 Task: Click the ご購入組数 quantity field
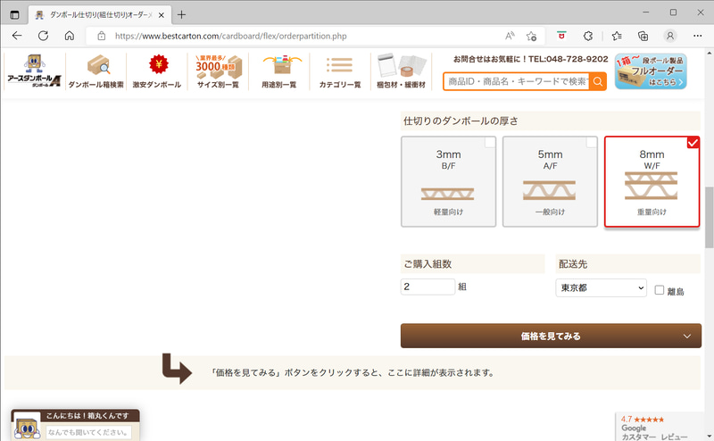[x=428, y=287]
